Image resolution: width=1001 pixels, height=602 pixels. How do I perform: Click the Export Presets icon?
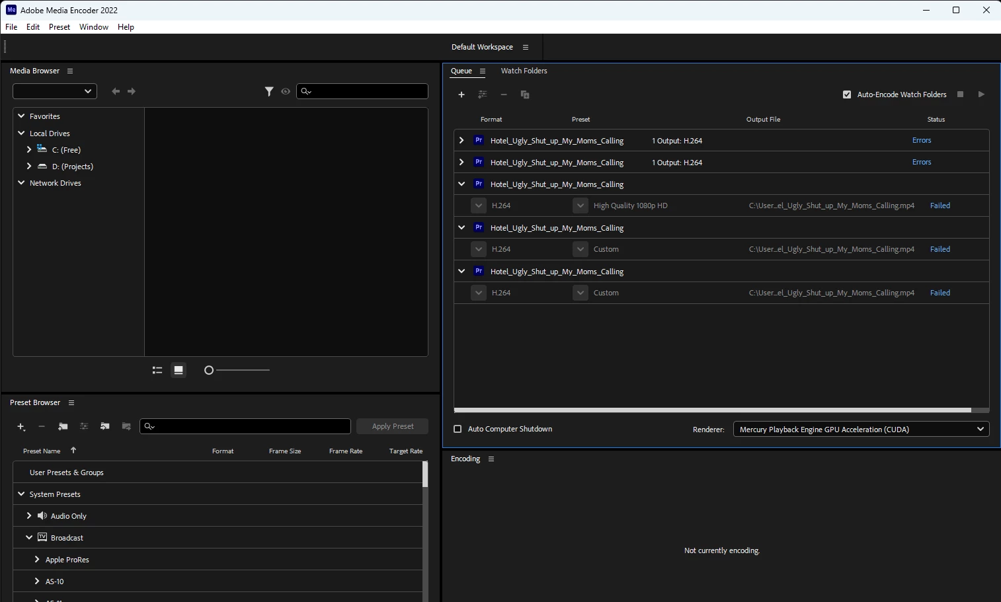[x=126, y=427]
